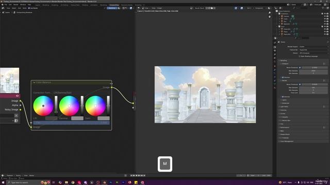Screen dimensions: 330x185
Task: Toggle Color Balance node collapse arrow
Action: 34,82
